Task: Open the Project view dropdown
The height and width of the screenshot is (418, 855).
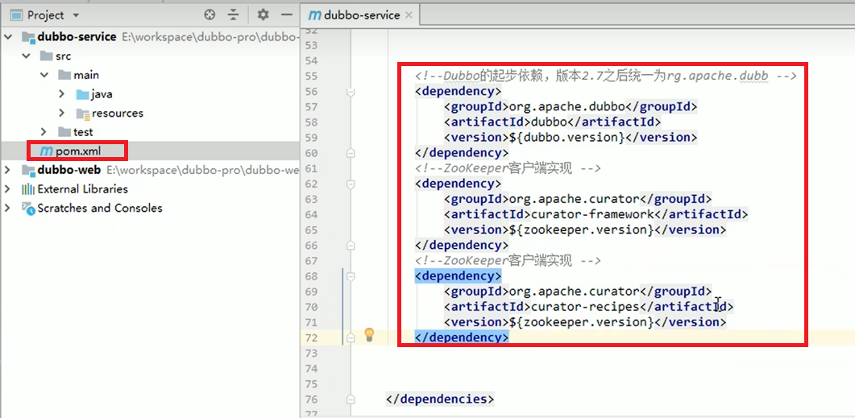Action: tap(75, 15)
